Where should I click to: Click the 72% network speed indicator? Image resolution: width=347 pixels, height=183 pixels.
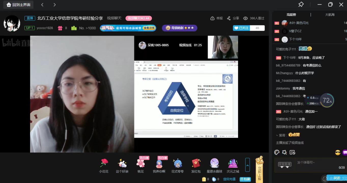tap(327, 101)
